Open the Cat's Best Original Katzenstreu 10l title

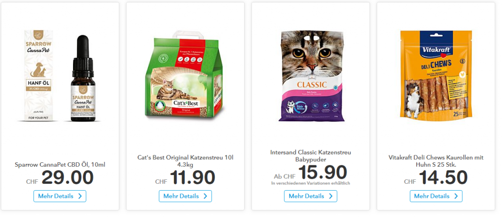coord(185,161)
